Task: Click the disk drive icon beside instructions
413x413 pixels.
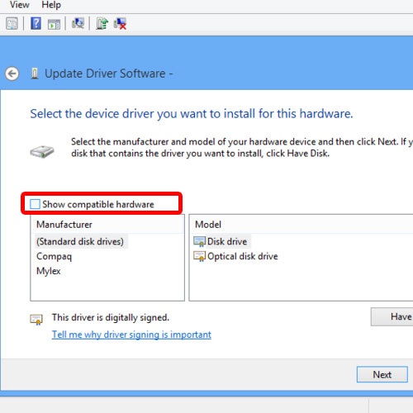Action: tap(42, 151)
